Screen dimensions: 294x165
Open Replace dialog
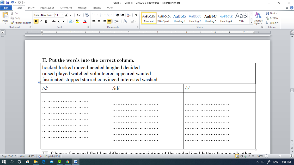click(272, 18)
